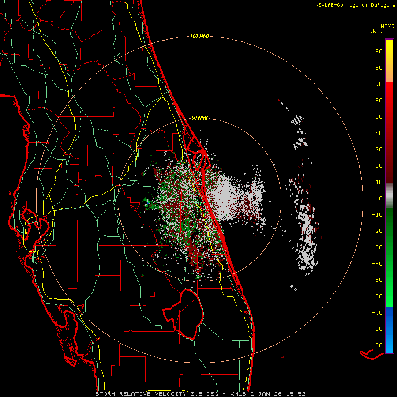Select the positive 50 scale value

379,116
